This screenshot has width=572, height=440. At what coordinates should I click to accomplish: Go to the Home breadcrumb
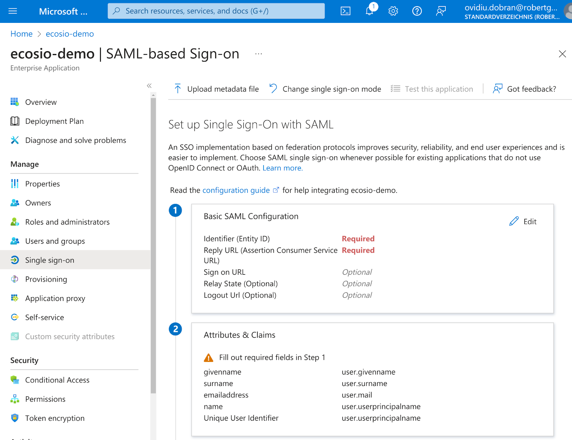pos(21,34)
